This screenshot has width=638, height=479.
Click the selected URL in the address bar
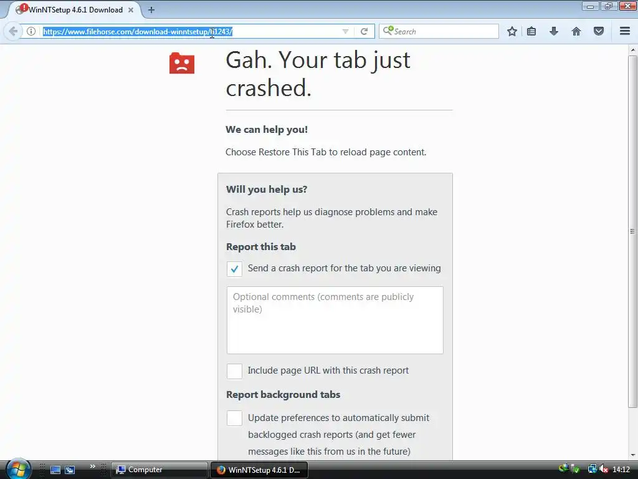point(138,31)
